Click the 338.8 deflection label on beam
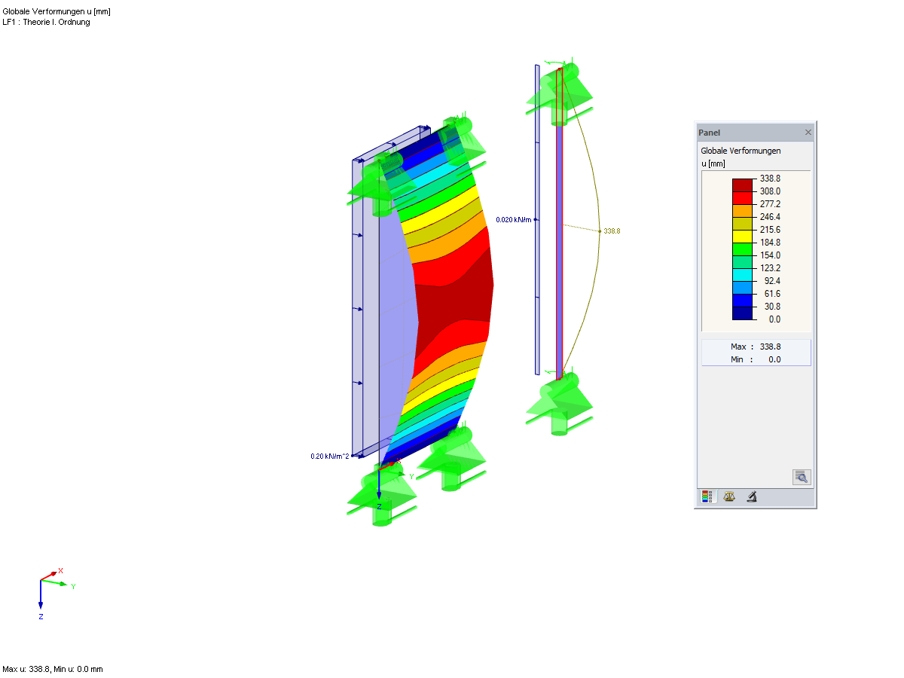Image resolution: width=904 pixels, height=678 pixels. [x=612, y=231]
